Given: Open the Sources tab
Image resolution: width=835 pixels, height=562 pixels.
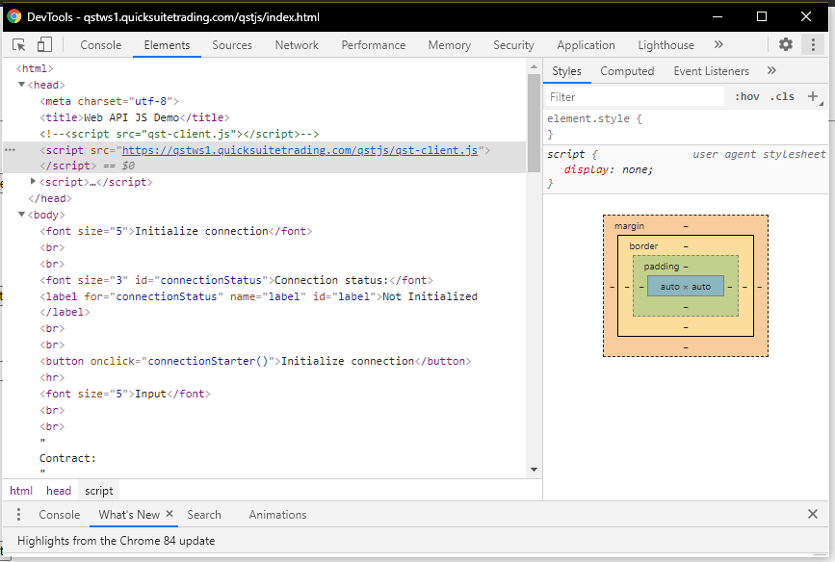Looking at the screenshot, I should click(232, 45).
